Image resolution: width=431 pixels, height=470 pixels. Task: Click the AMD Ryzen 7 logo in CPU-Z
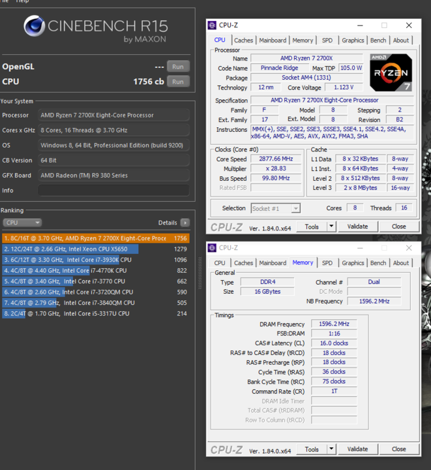coord(391,72)
